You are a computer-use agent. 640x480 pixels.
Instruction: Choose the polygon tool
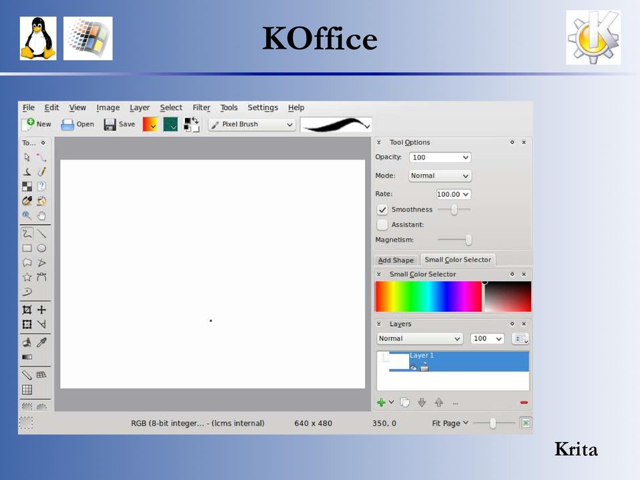27,262
